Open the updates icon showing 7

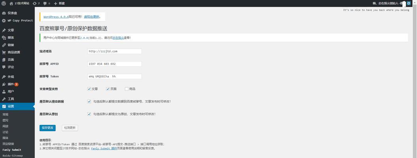pyautogui.click(x=34, y=4)
